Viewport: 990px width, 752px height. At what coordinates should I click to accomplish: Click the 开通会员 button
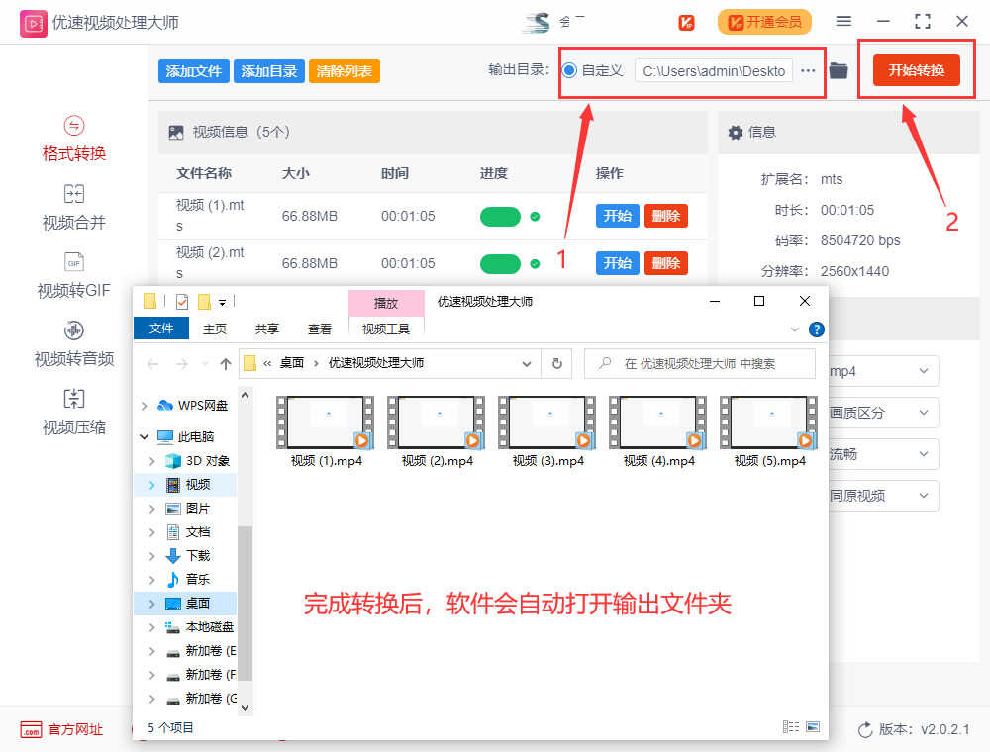[764, 22]
